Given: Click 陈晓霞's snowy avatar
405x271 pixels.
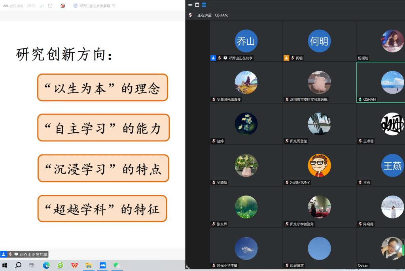Looking at the screenshot, I should point(392,207).
